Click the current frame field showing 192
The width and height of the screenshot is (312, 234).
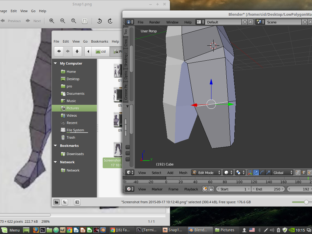tap(300, 189)
